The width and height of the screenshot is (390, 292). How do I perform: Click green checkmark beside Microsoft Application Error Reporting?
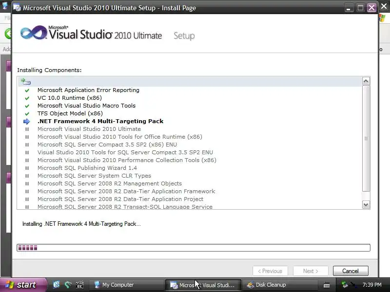tap(27, 91)
